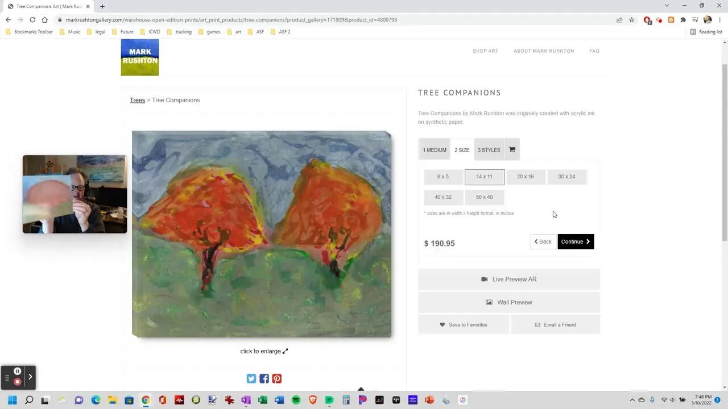The height and width of the screenshot is (409, 728).
Task: Open PowerPoint from taskbar
Action: [429, 400]
